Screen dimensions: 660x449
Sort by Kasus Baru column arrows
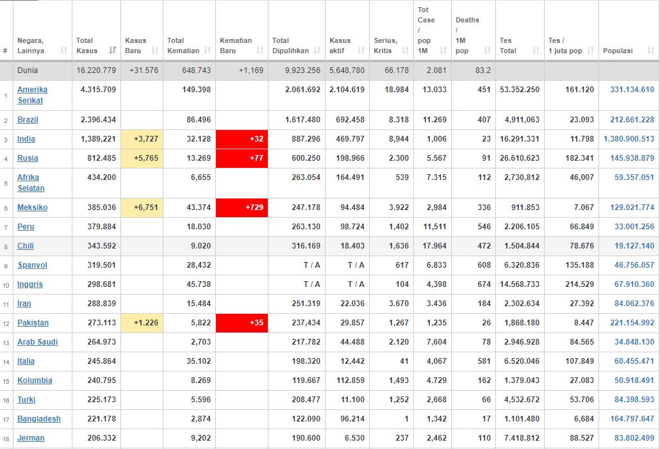click(155, 51)
